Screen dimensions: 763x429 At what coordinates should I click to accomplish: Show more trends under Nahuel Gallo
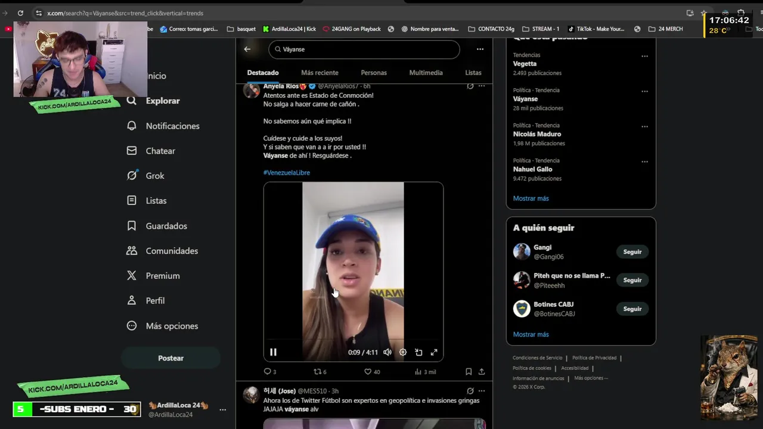coord(531,198)
